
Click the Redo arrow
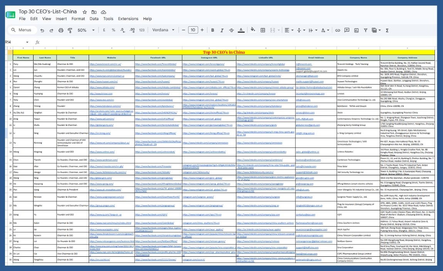pyautogui.click(x=51, y=30)
